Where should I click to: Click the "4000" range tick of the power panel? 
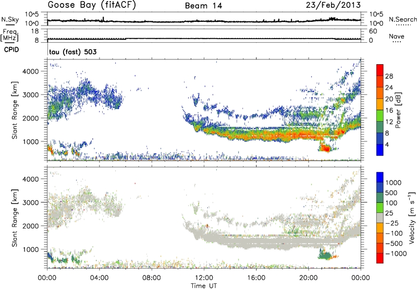[32, 71]
